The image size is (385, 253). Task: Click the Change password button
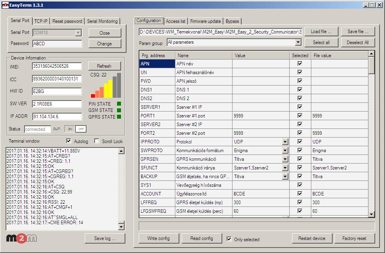104,43
